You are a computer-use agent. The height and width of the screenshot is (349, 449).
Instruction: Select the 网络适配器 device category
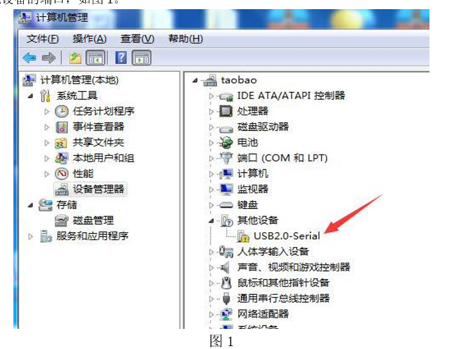(x=263, y=314)
